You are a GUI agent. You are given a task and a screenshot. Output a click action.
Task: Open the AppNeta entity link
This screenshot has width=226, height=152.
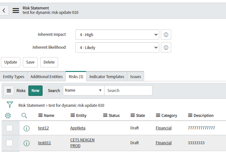(78, 128)
